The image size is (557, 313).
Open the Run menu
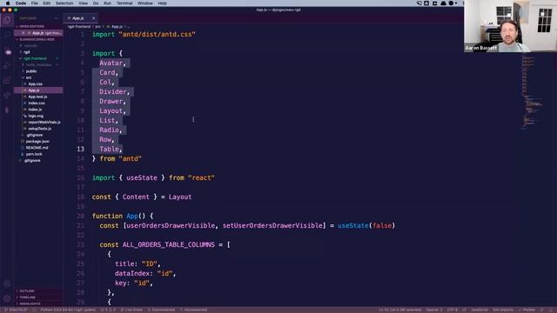pos(107,3)
